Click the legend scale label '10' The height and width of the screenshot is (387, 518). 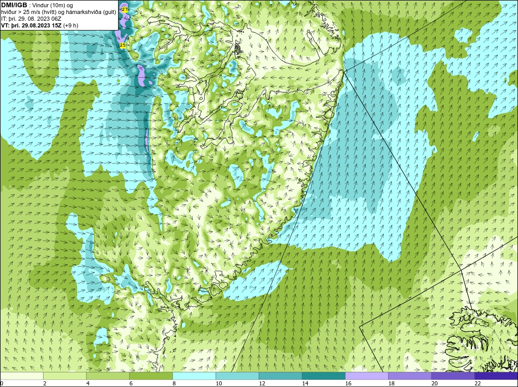219,383
